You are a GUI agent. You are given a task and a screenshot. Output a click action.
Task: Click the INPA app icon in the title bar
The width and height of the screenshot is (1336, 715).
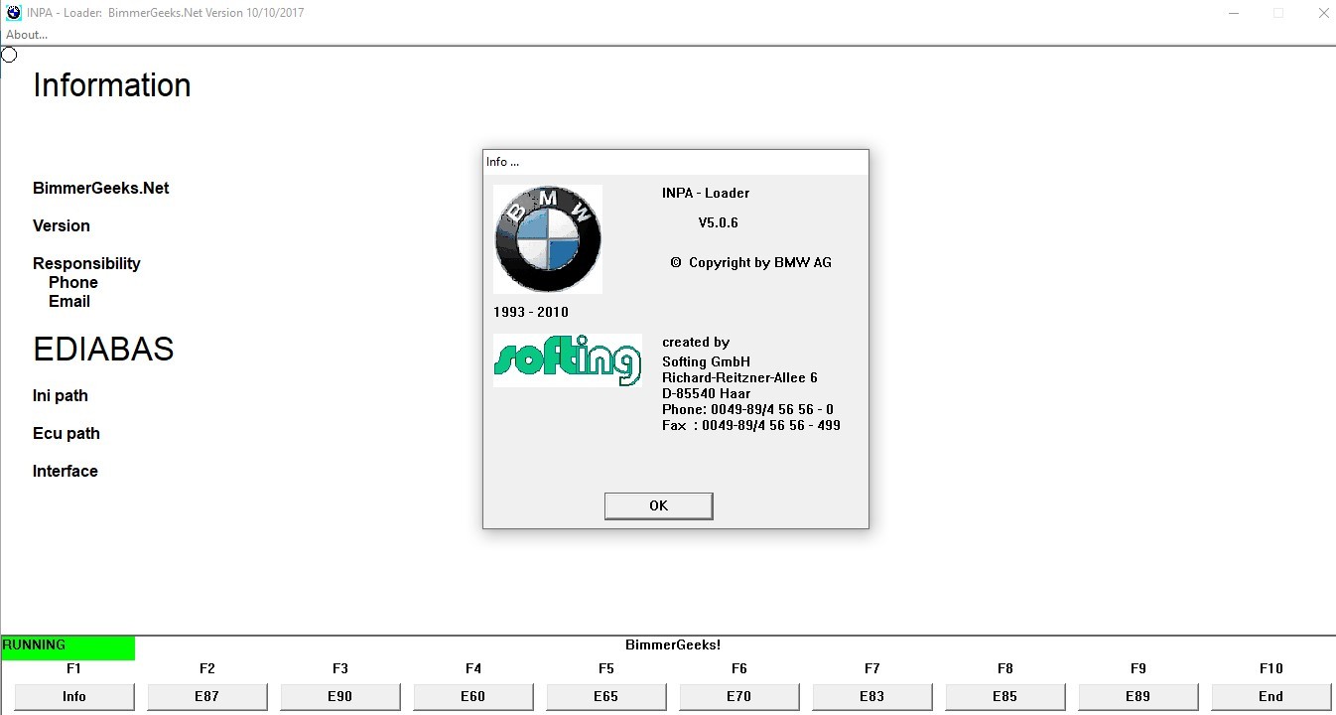tap(14, 13)
